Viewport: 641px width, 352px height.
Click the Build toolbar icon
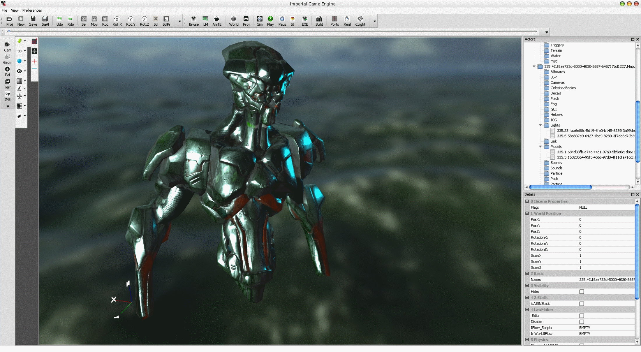coord(319,21)
